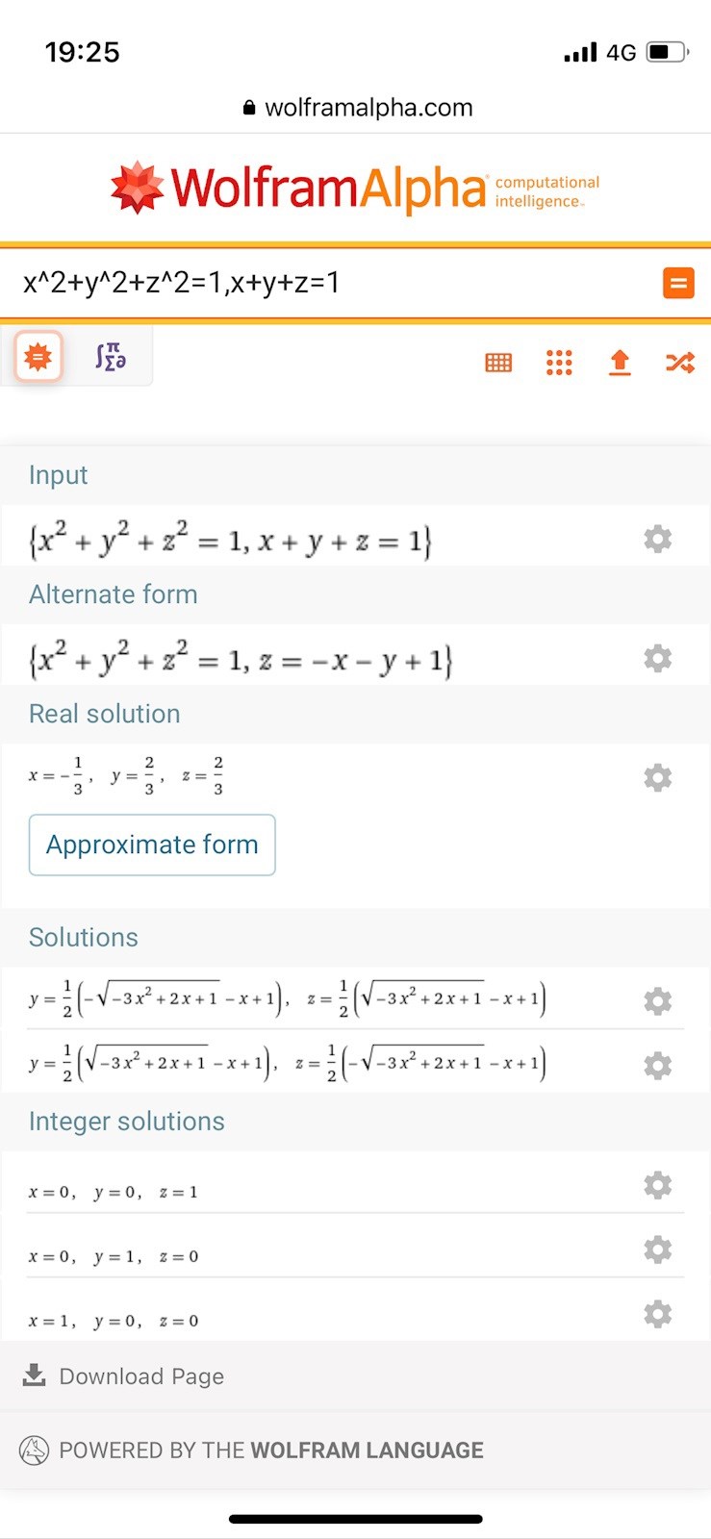The image size is (711, 1539).
Task: Open gear options for Real solution pod
Action: click(658, 777)
